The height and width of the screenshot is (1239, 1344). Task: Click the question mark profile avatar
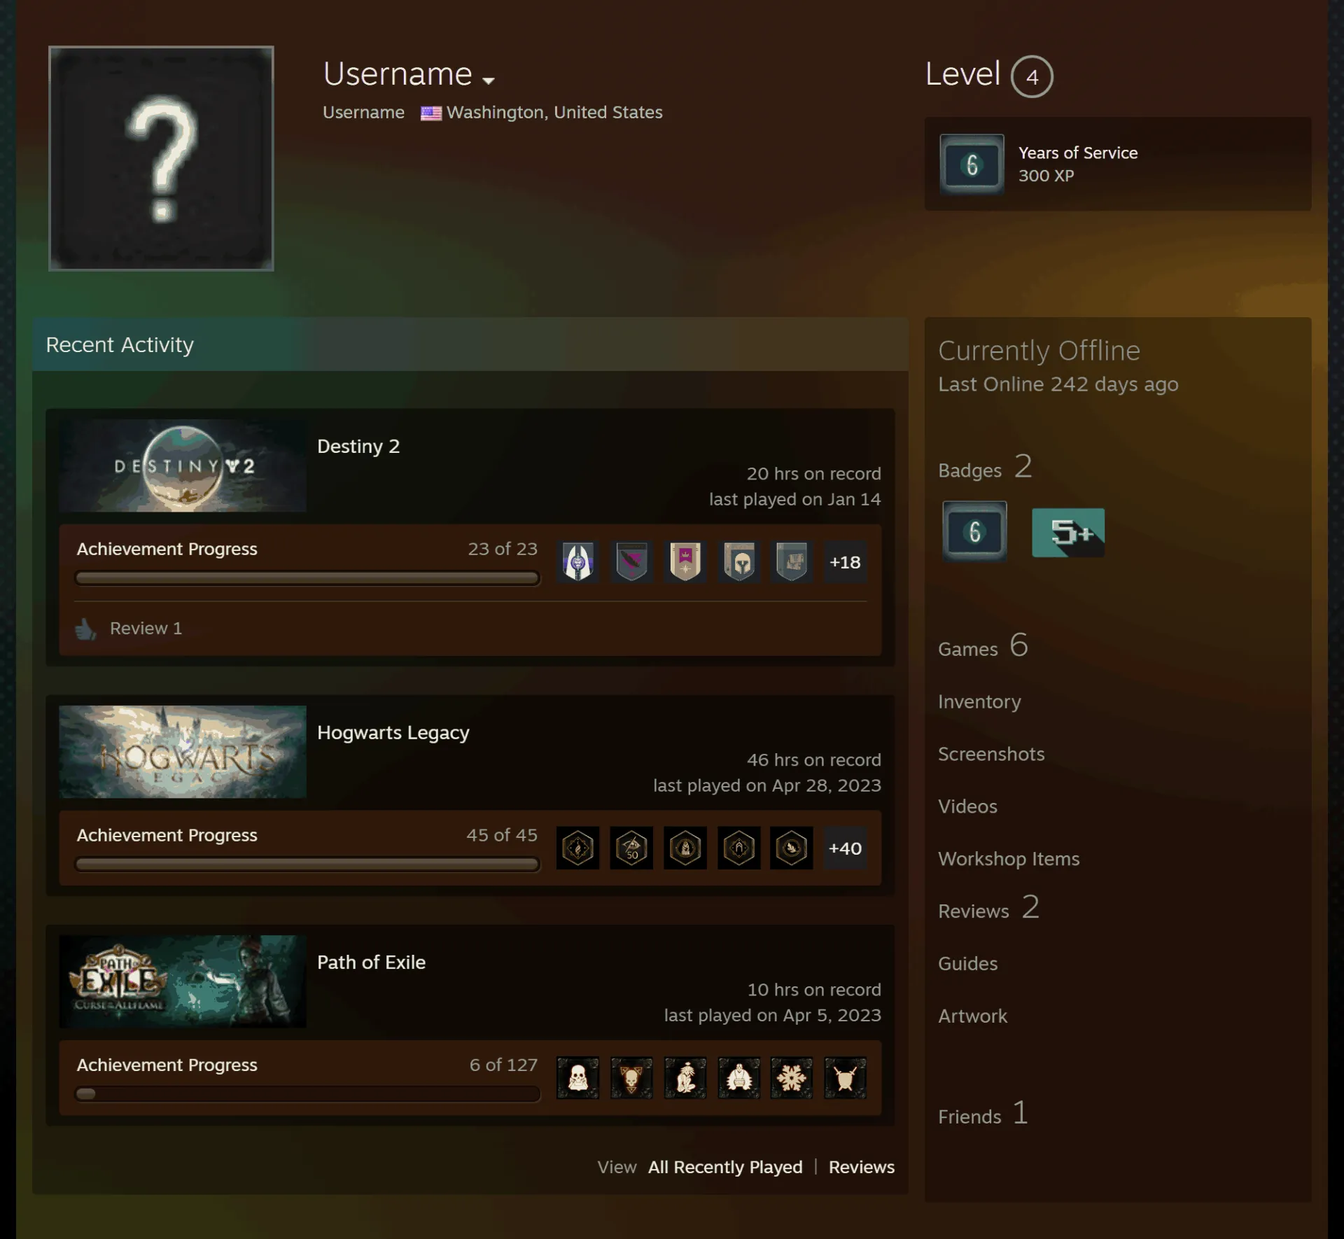[161, 158]
